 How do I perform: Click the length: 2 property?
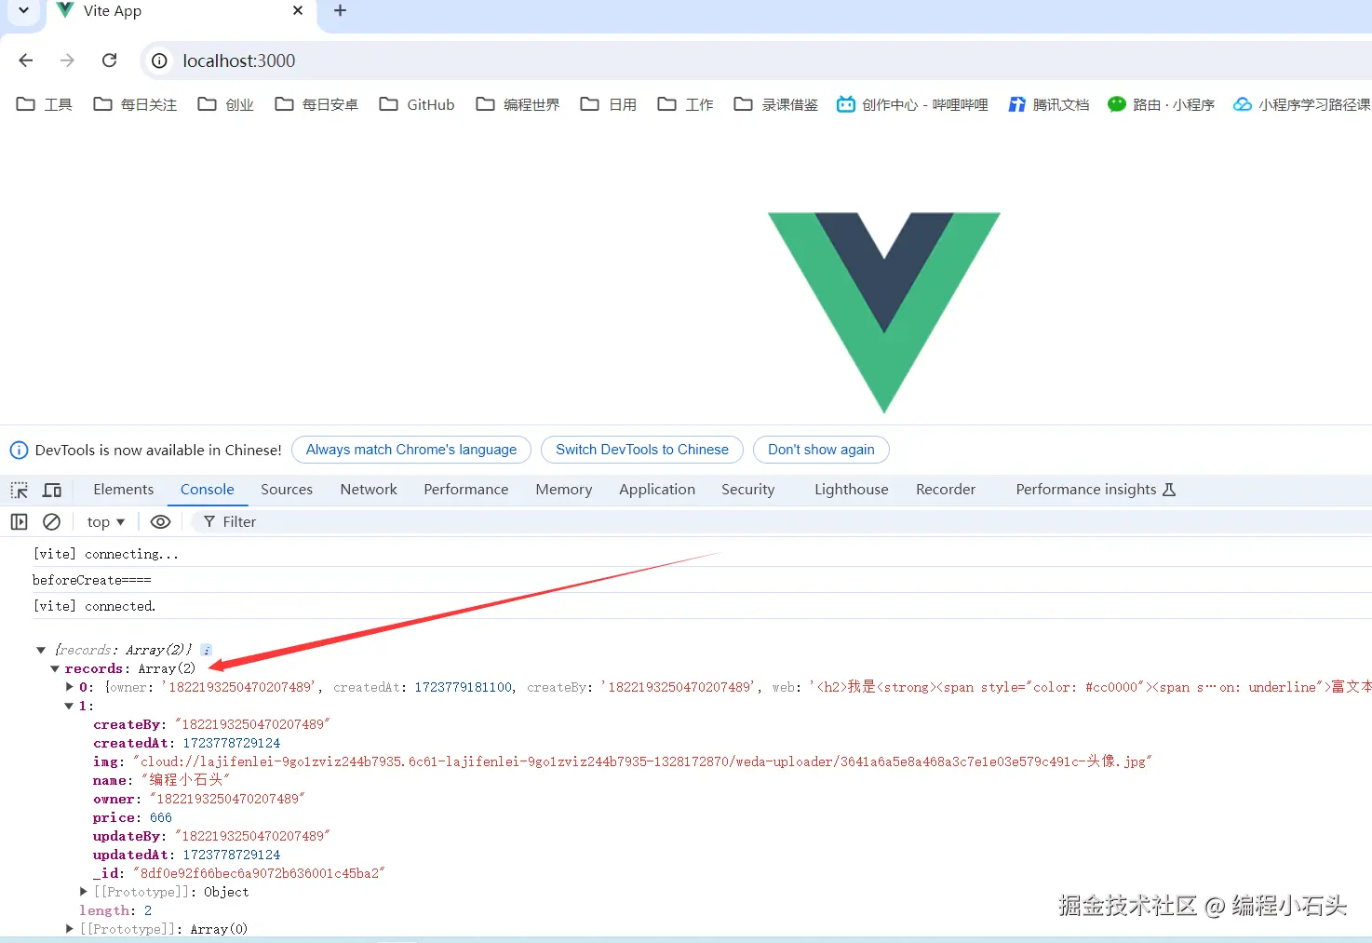pos(115,910)
